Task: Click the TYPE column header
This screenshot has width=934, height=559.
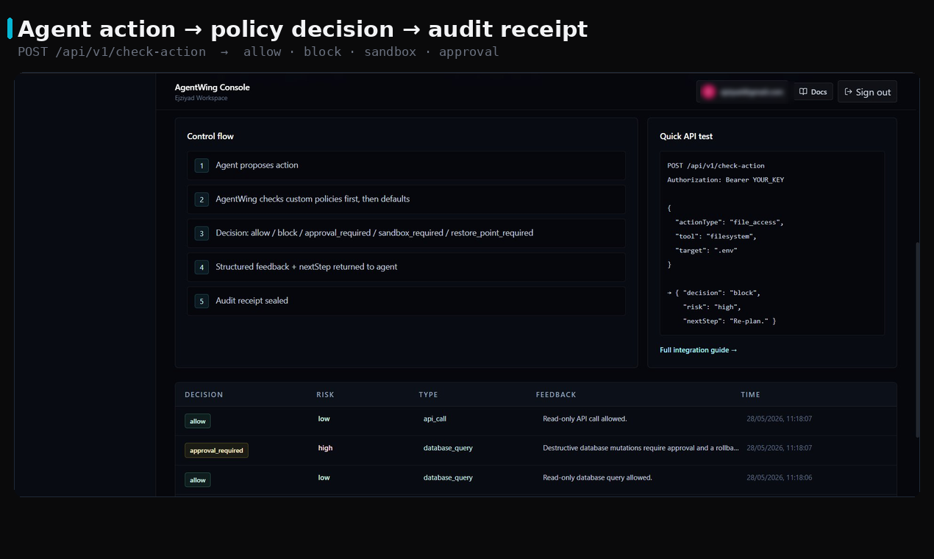Action: point(428,395)
